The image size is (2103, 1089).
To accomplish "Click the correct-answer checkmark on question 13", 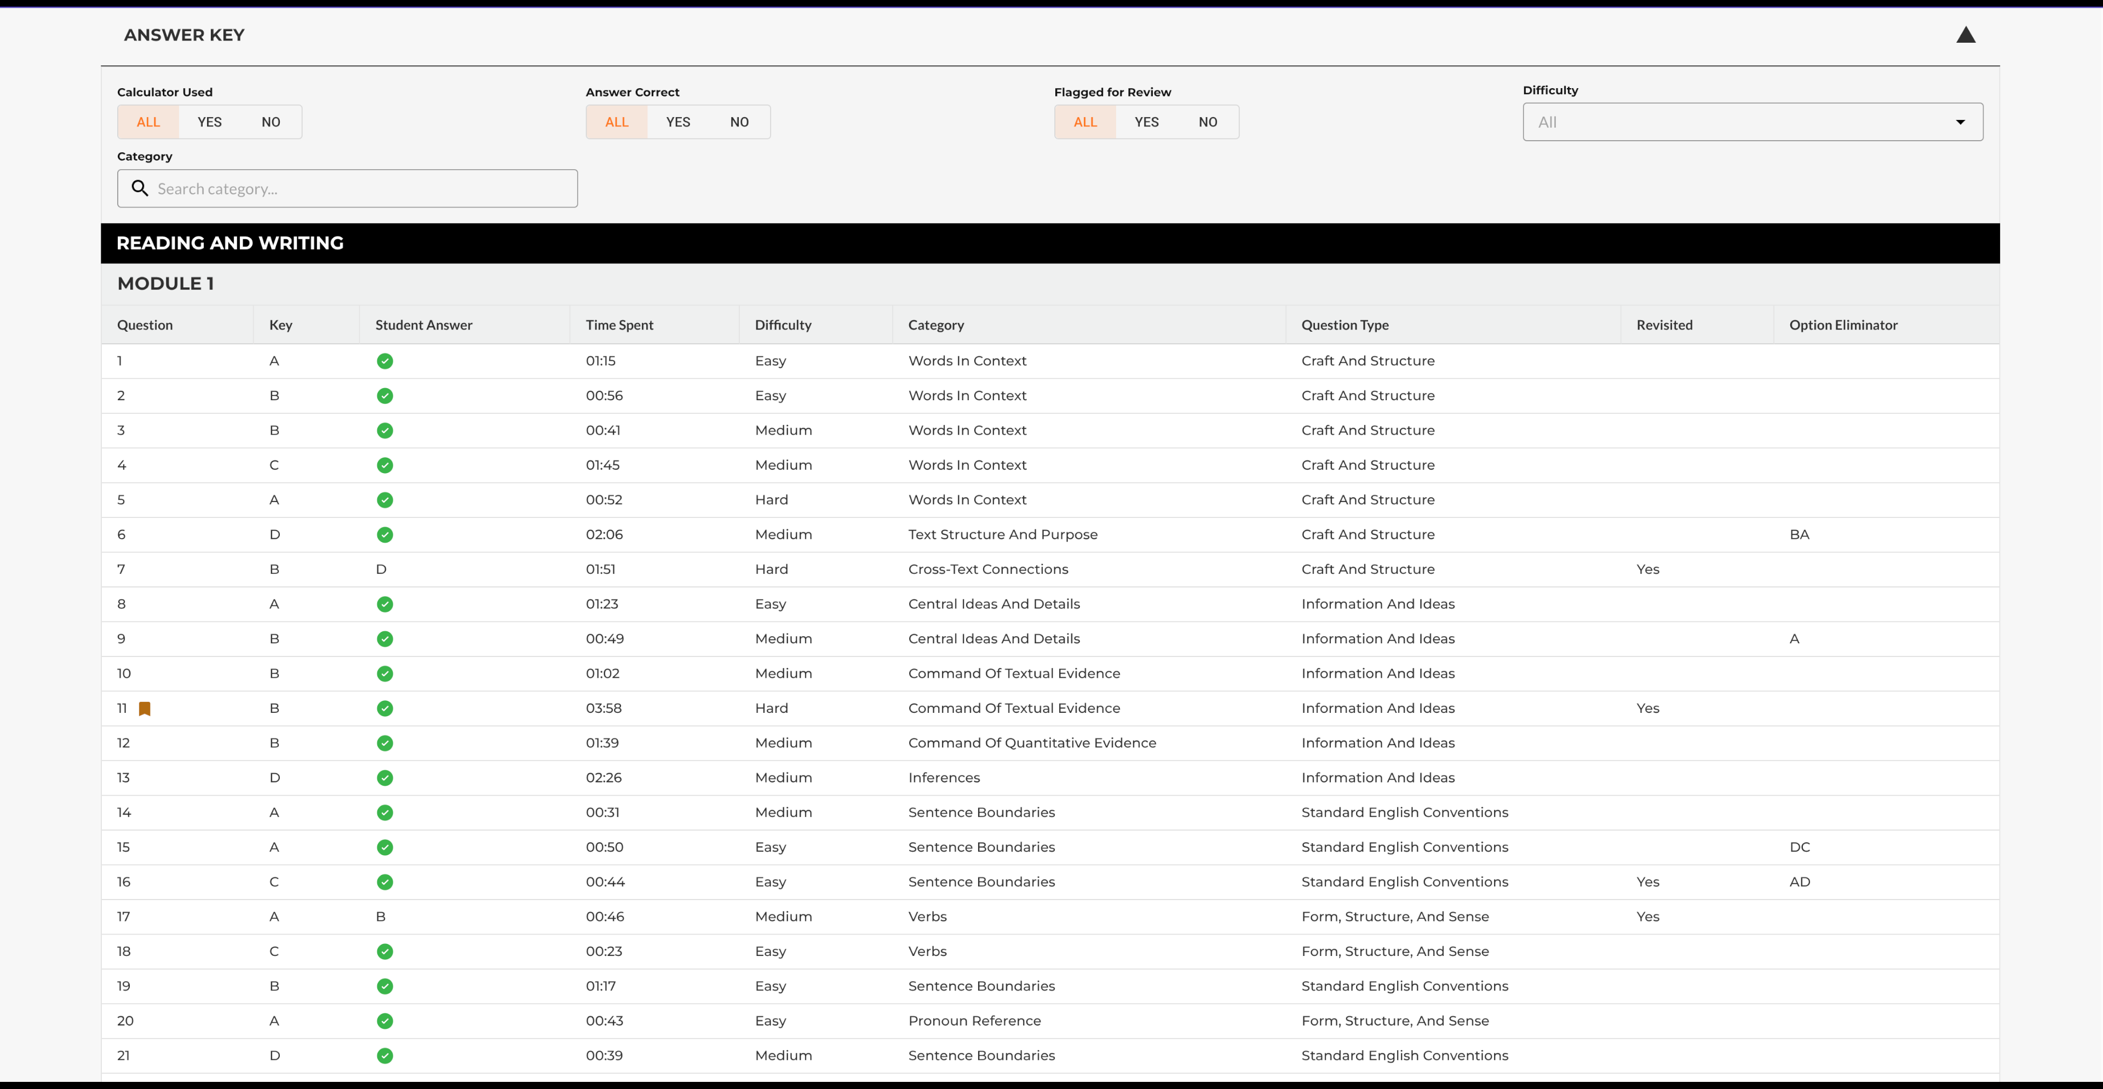I will (x=384, y=778).
